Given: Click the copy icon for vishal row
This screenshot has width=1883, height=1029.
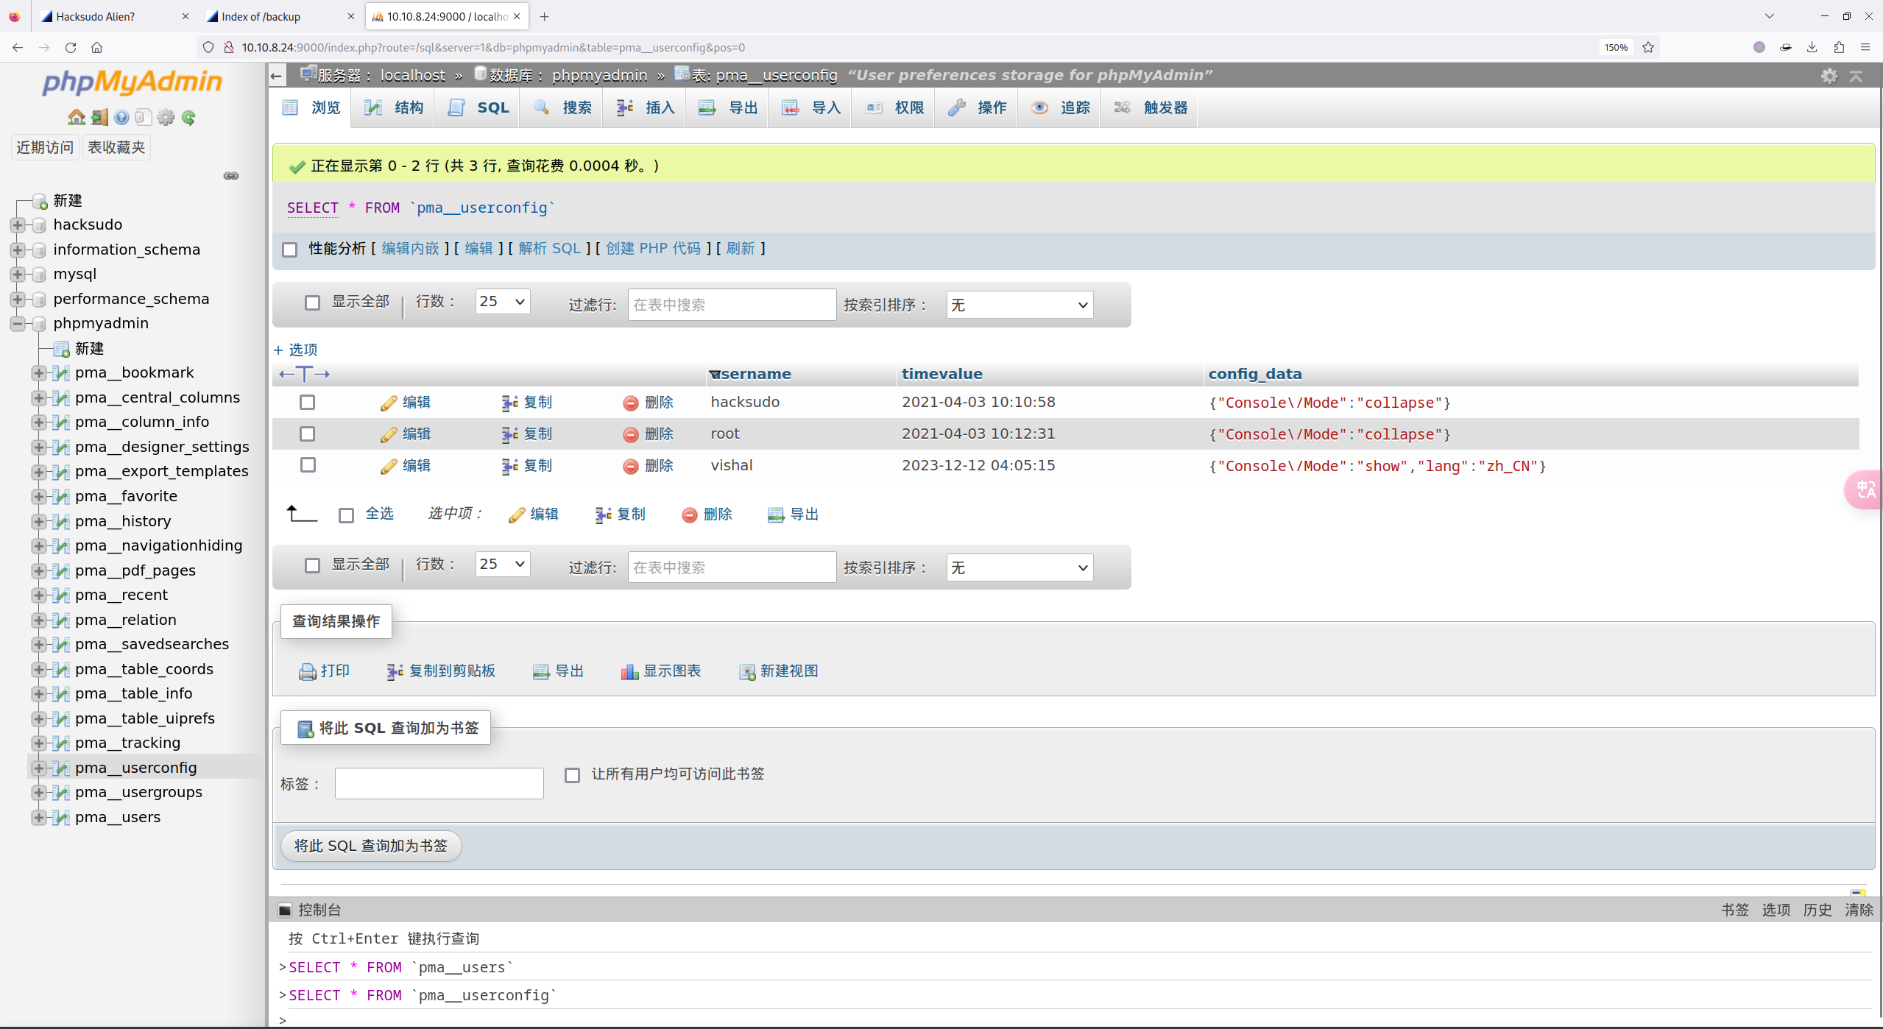Looking at the screenshot, I should [509, 467].
